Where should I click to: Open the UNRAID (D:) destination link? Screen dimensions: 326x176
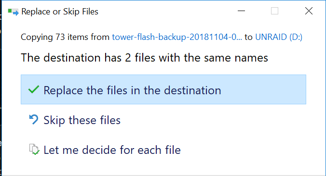279,37
